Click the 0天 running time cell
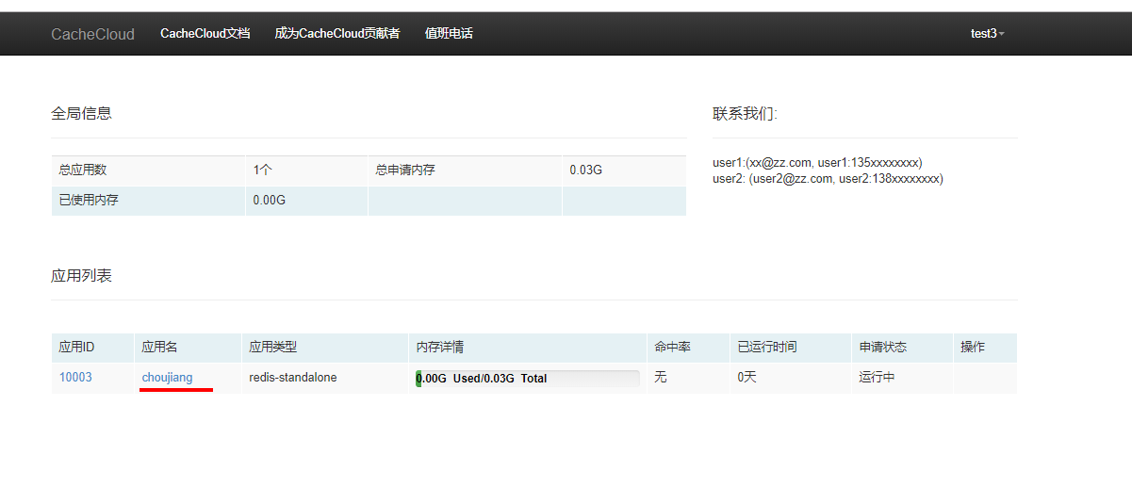The height and width of the screenshot is (503, 1132). click(x=790, y=378)
